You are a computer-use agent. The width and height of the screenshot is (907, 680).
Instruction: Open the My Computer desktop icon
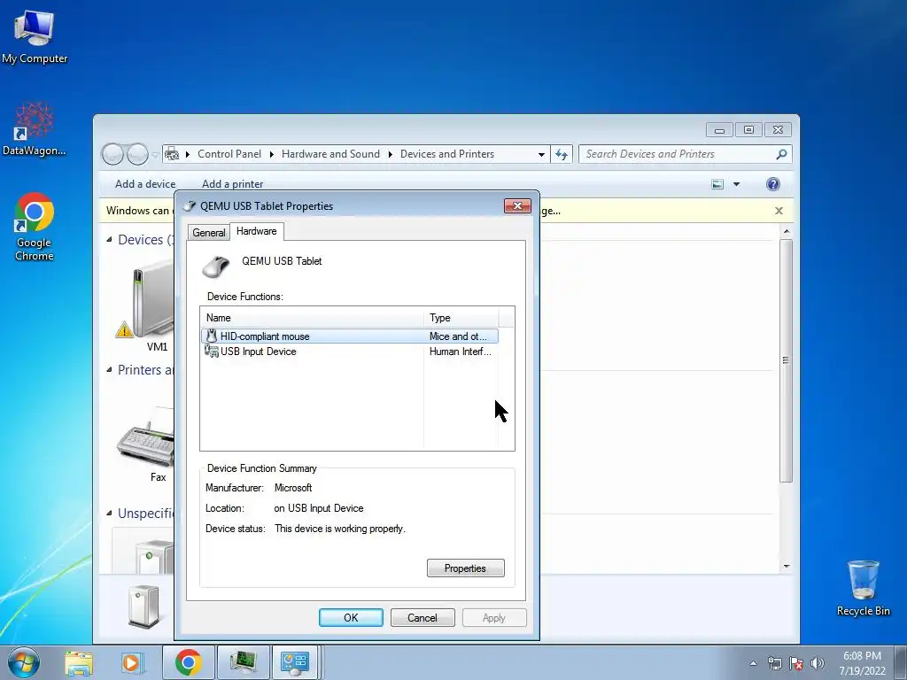(x=35, y=35)
